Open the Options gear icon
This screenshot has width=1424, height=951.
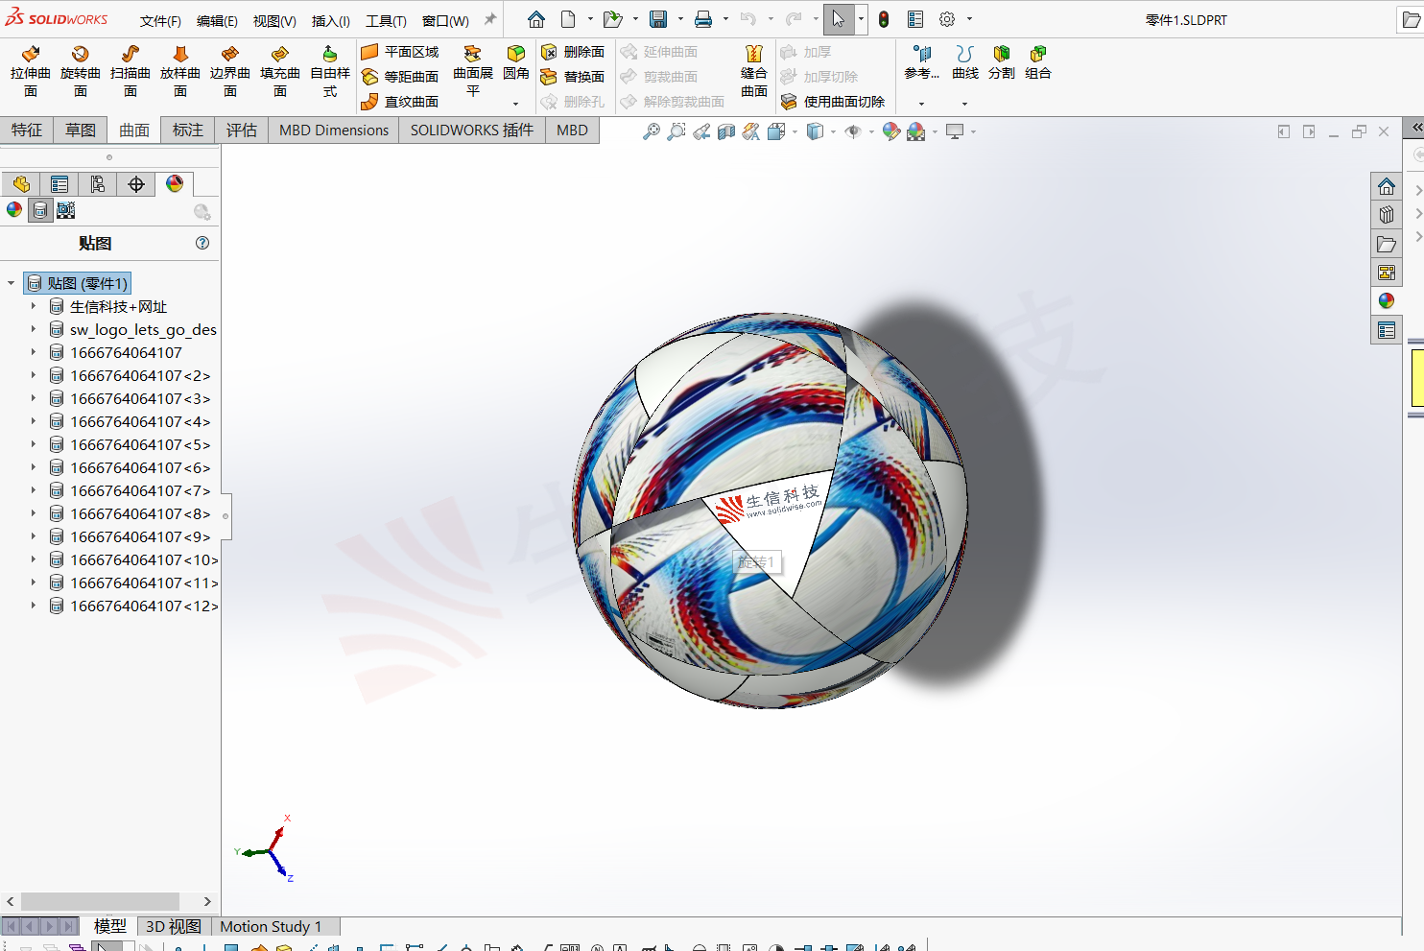point(947,19)
